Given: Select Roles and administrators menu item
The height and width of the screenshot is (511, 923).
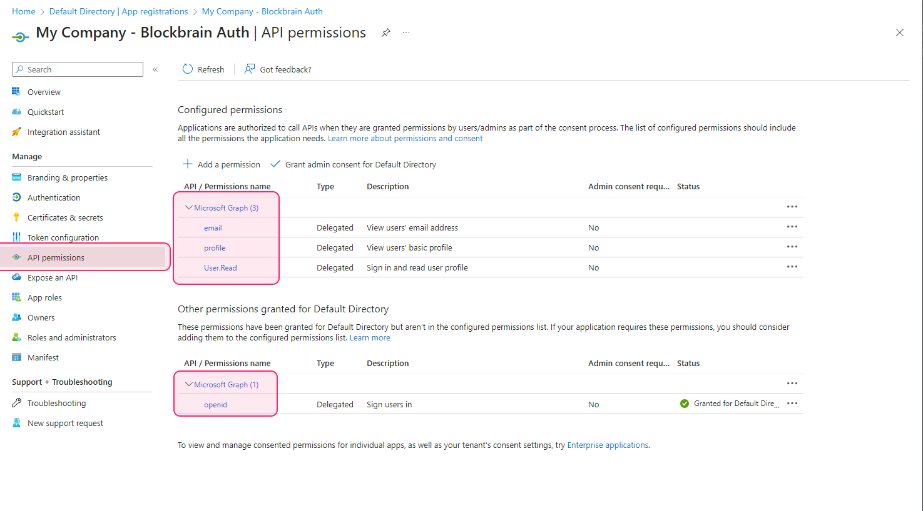Looking at the screenshot, I should coord(72,337).
